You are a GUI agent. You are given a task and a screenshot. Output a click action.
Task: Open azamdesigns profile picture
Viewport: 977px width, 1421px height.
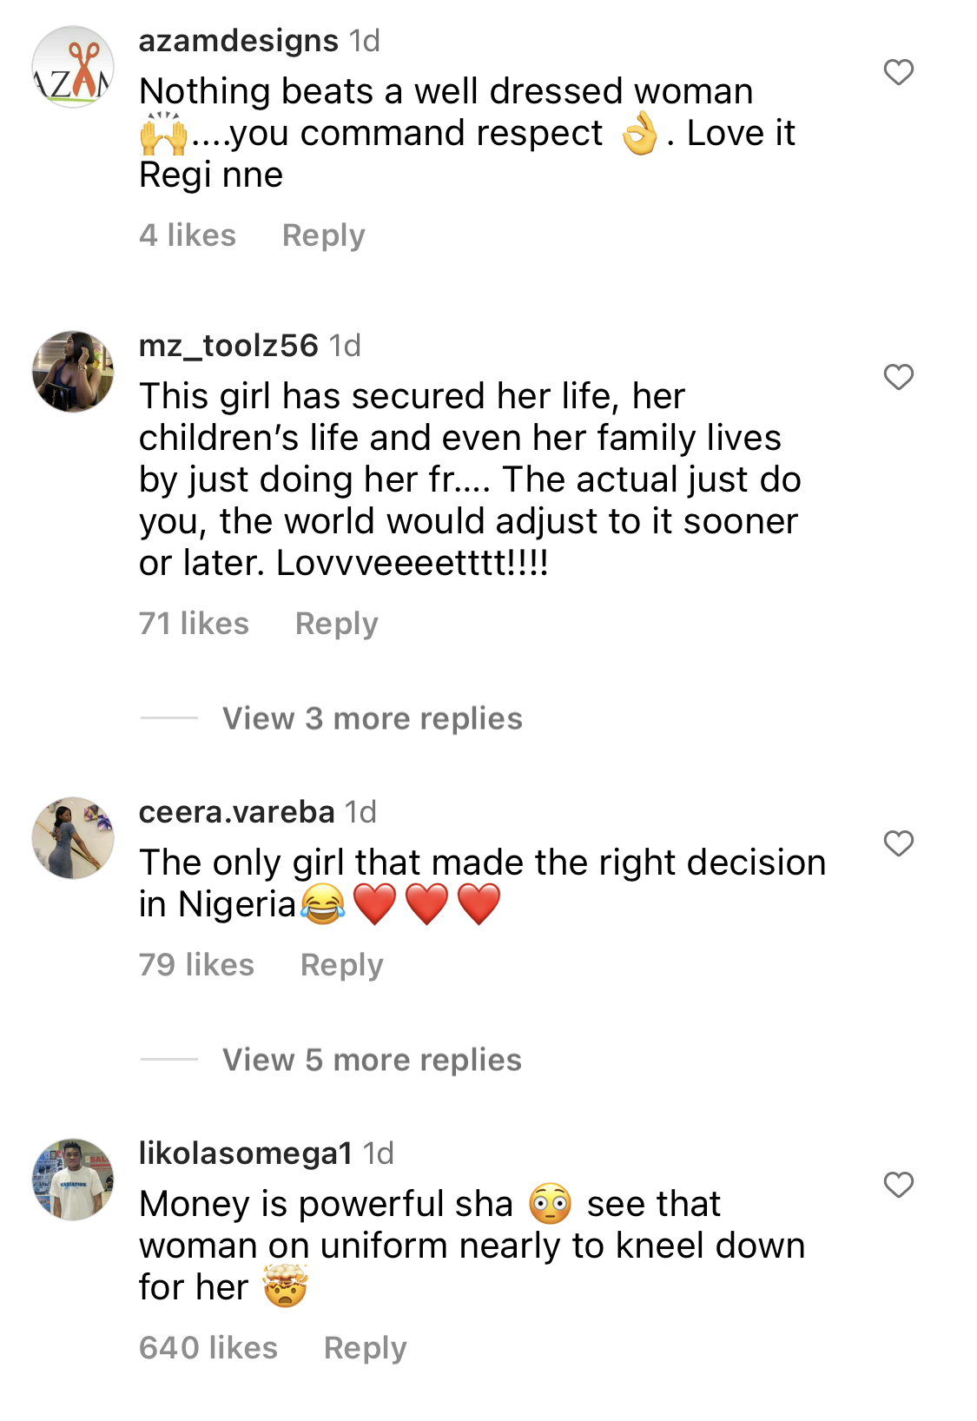click(73, 67)
